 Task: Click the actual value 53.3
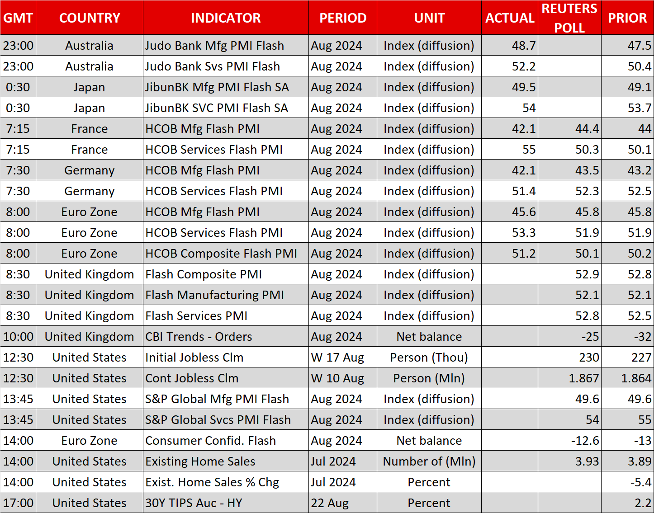(x=523, y=232)
